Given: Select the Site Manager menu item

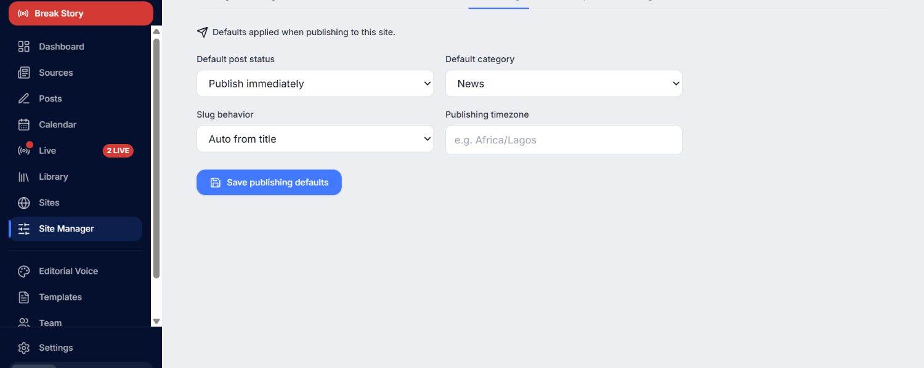Looking at the screenshot, I should tap(75, 229).
